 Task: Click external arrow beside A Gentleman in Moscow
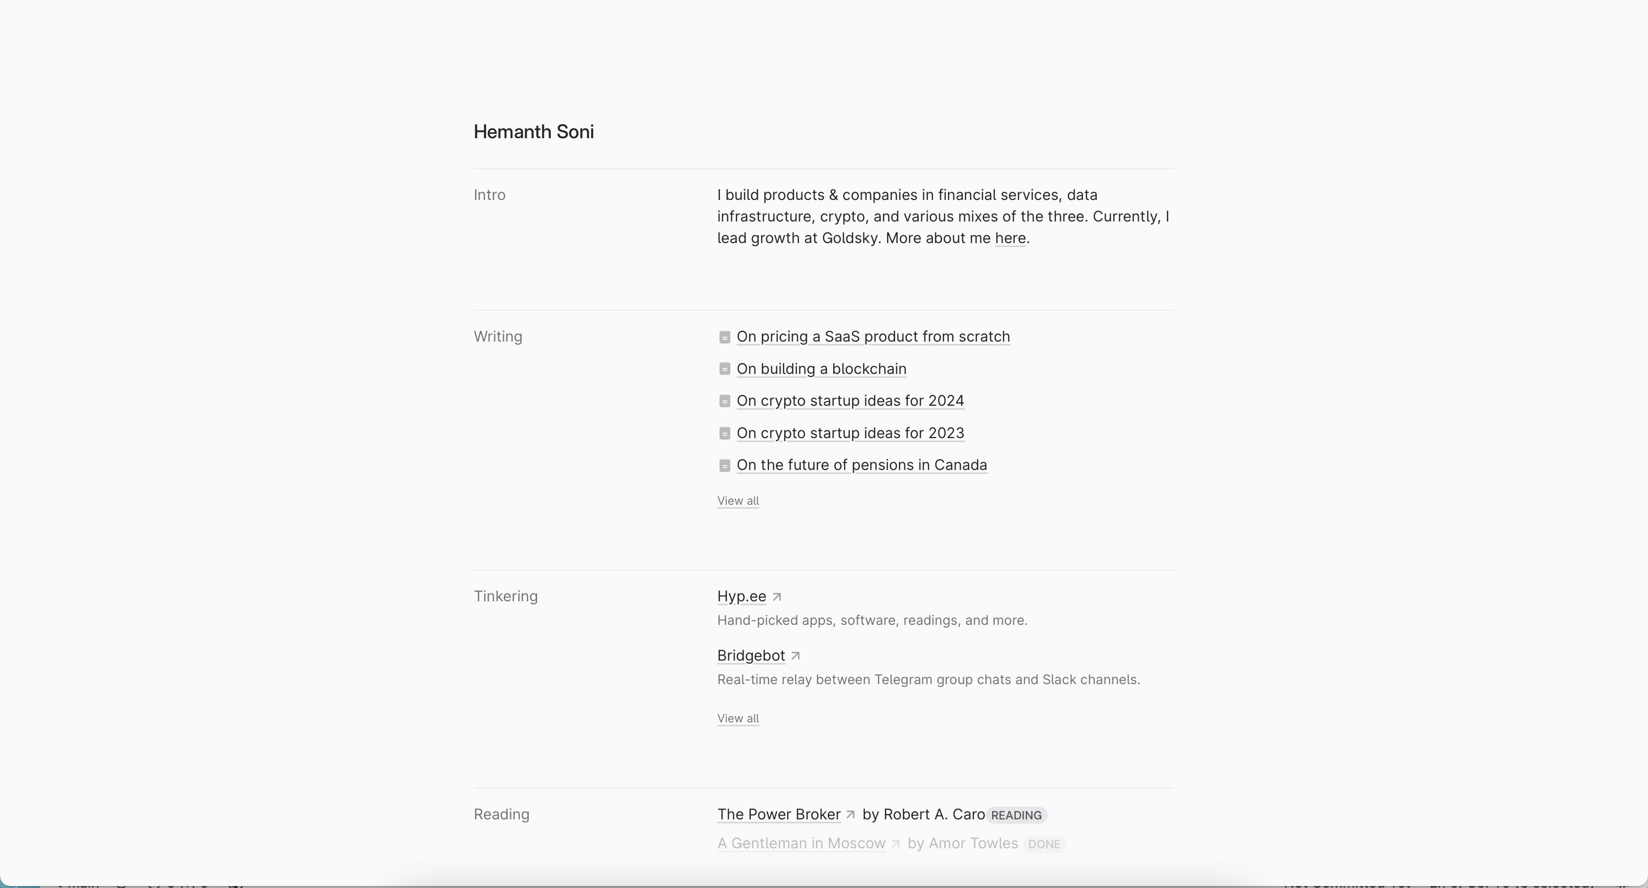point(896,844)
